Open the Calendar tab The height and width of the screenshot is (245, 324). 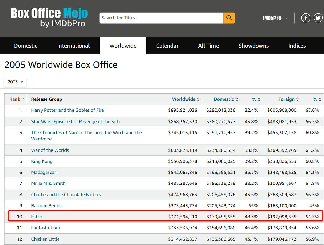[x=167, y=46]
